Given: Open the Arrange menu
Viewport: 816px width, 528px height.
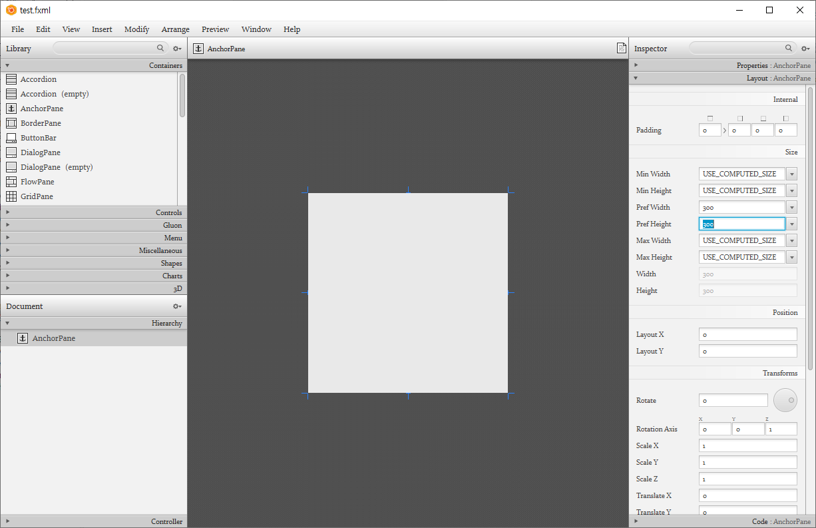Looking at the screenshot, I should click(176, 29).
